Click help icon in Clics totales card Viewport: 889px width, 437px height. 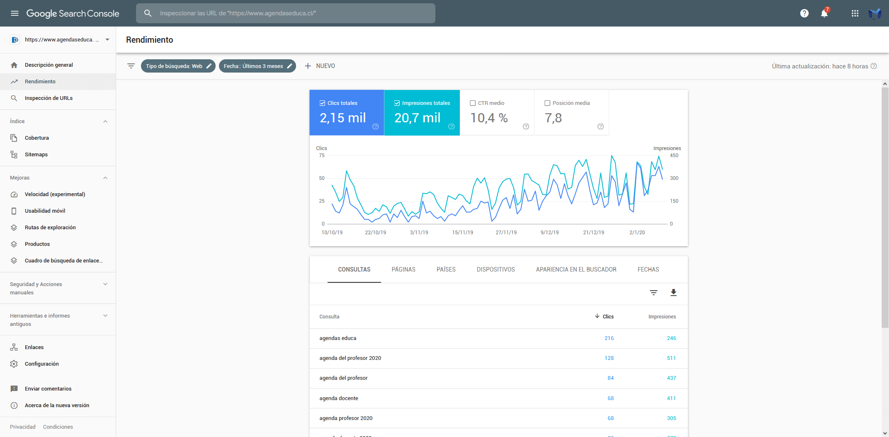[375, 126]
